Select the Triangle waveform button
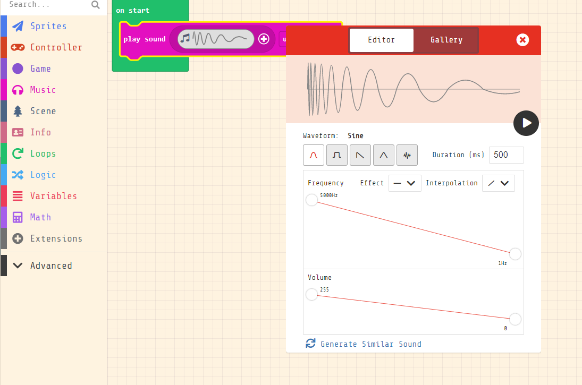 [x=383, y=155]
